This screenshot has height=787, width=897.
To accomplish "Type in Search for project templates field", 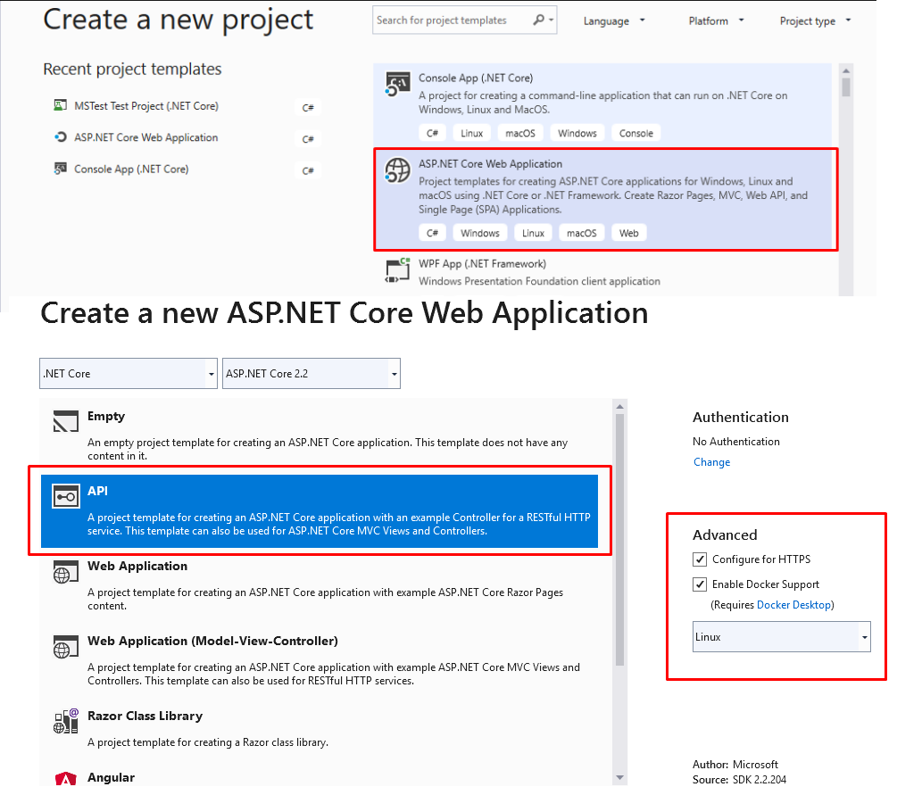I will coord(453,21).
